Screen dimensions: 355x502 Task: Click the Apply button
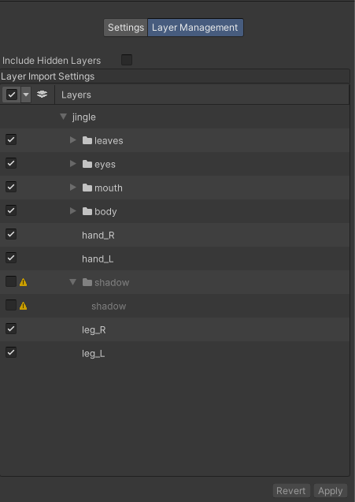pos(331,491)
